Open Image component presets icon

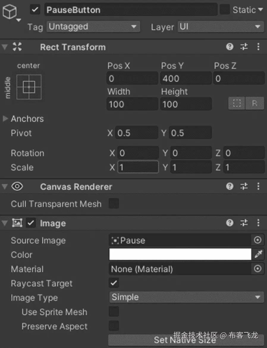[244, 223]
